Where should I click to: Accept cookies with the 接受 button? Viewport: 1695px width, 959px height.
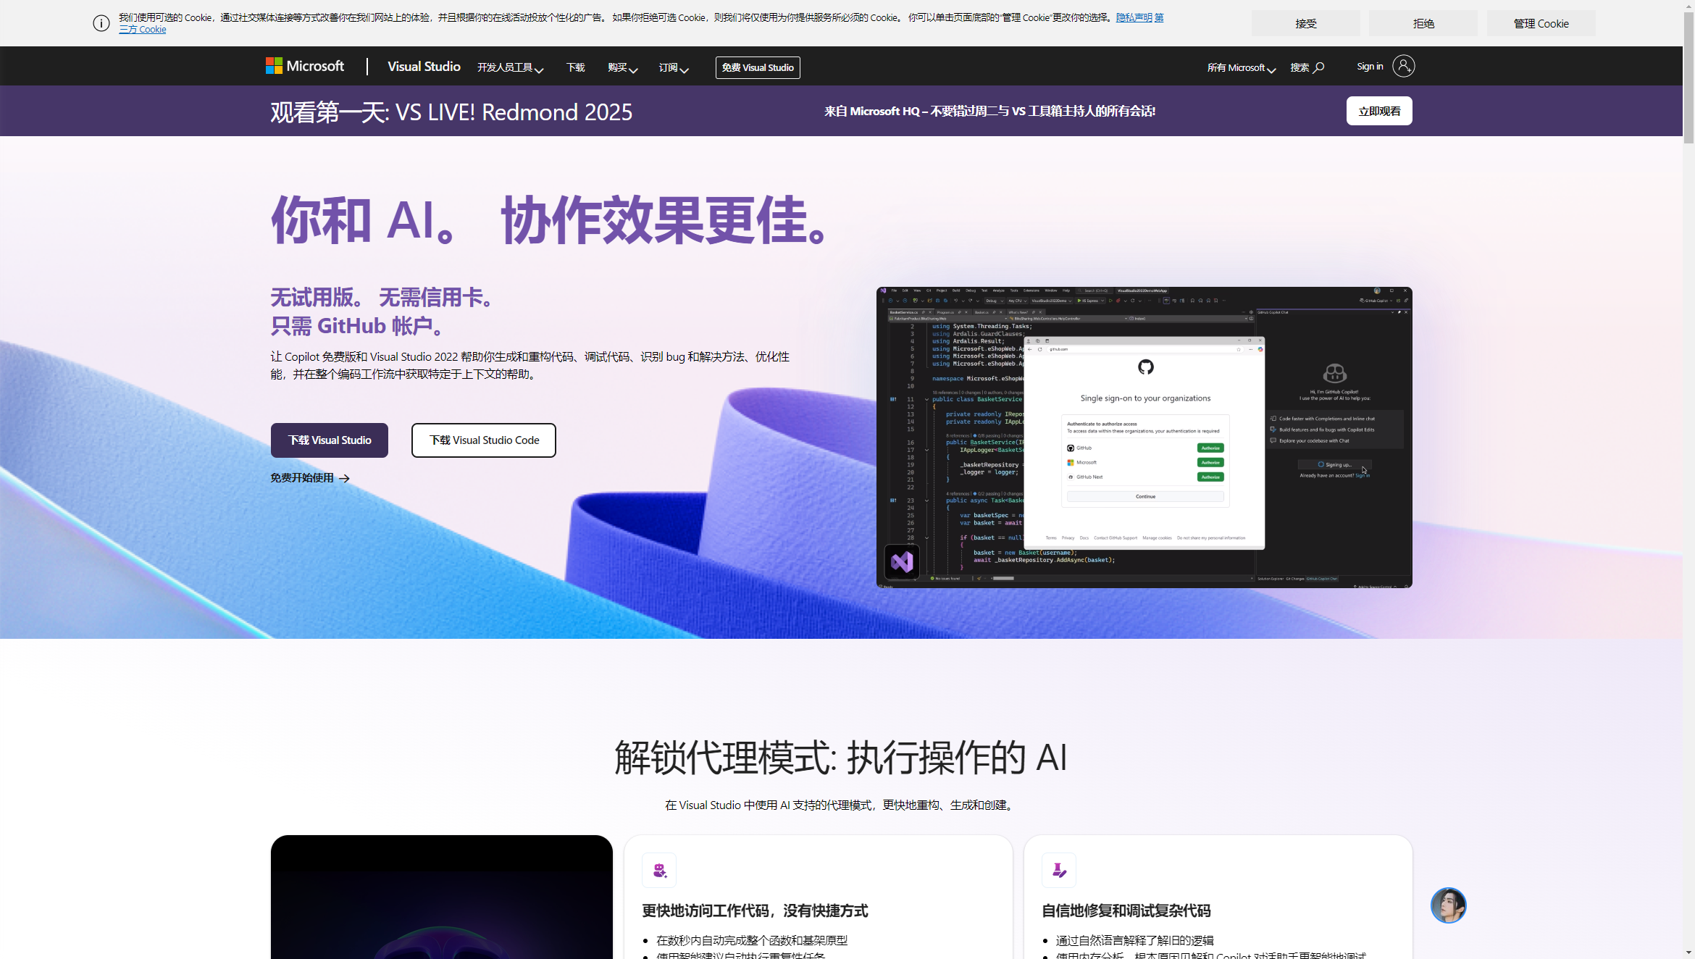(x=1305, y=23)
